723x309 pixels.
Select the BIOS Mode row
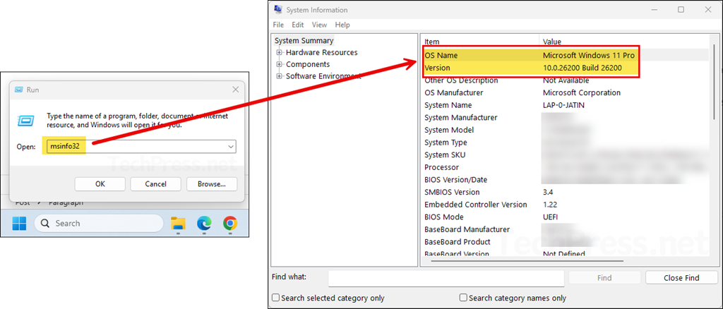[x=566, y=217]
